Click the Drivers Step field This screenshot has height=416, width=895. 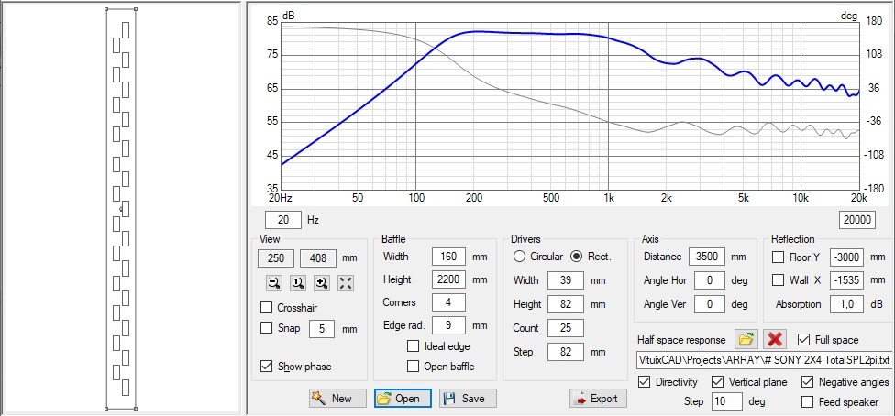tap(566, 352)
